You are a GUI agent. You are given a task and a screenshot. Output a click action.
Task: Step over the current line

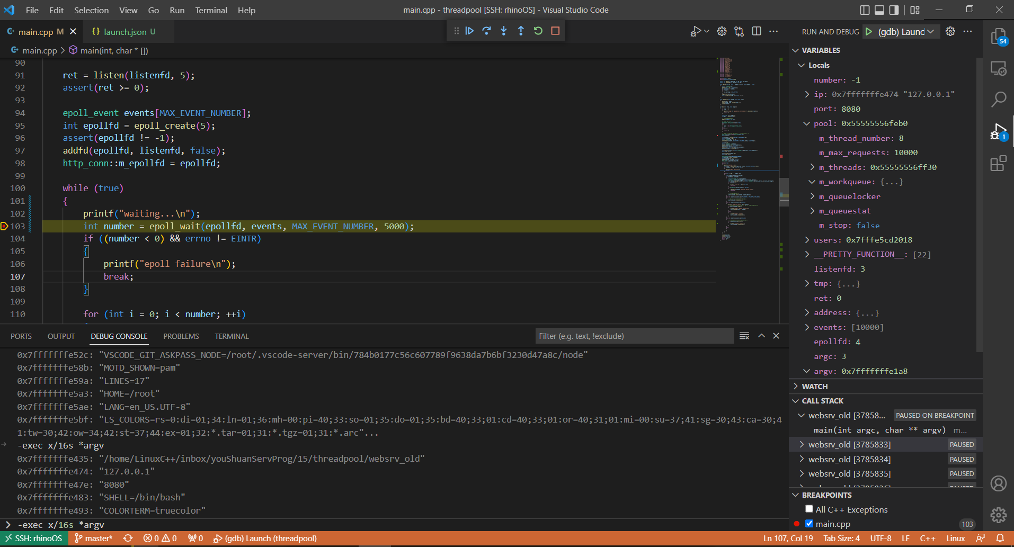pyautogui.click(x=486, y=31)
